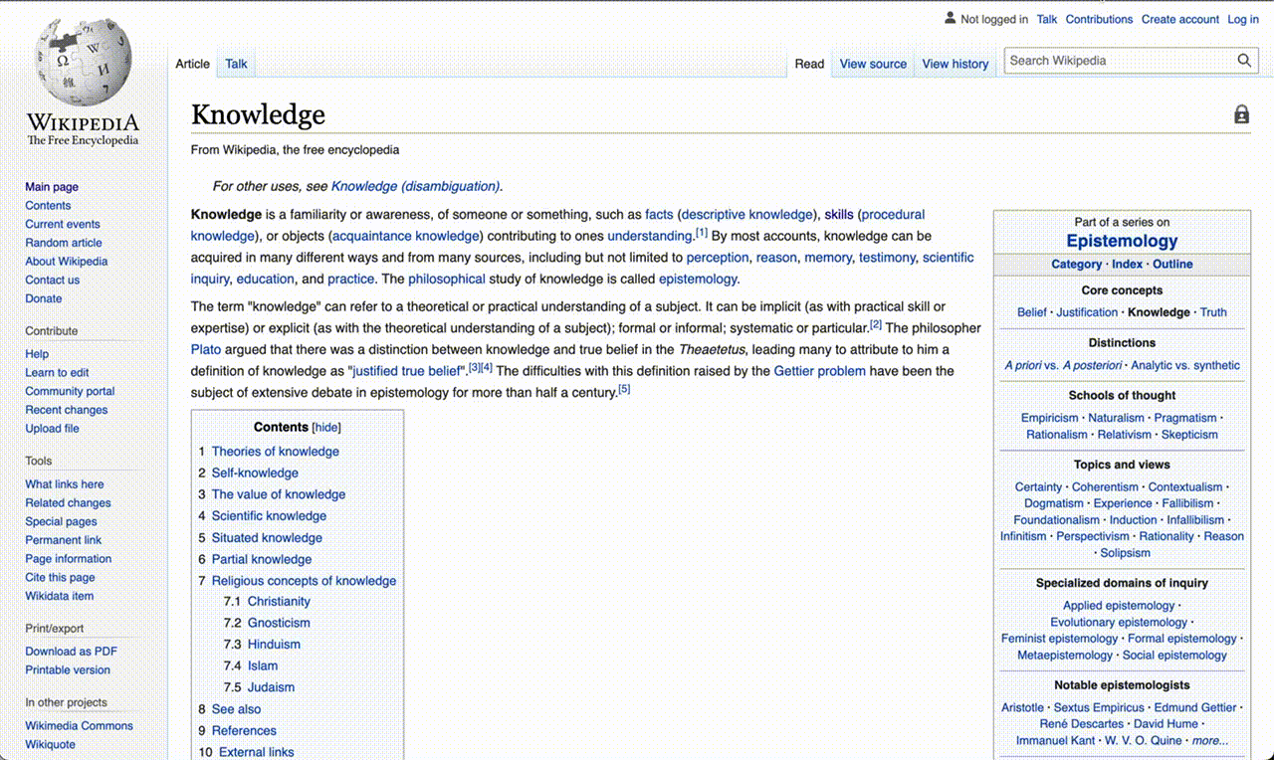Jump to the See also section
1274x760 pixels.
236,709
